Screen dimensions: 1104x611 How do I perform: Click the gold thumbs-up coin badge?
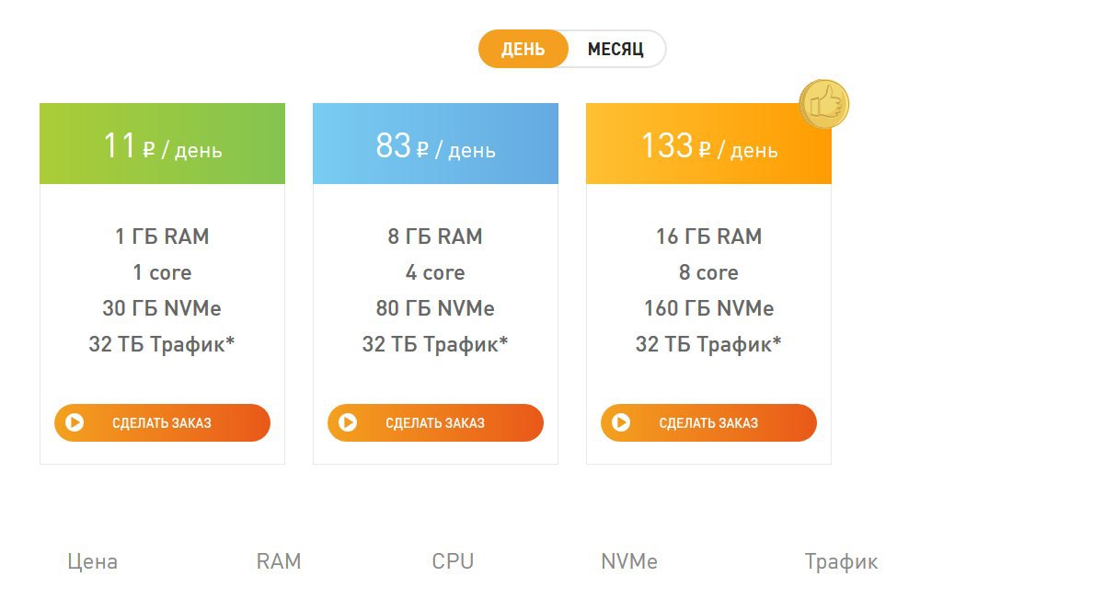click(x=823, y=104)
